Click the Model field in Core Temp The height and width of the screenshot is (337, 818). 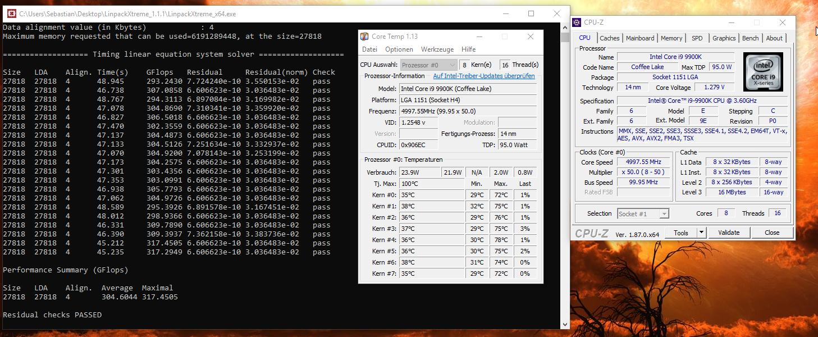pos(468,89)
